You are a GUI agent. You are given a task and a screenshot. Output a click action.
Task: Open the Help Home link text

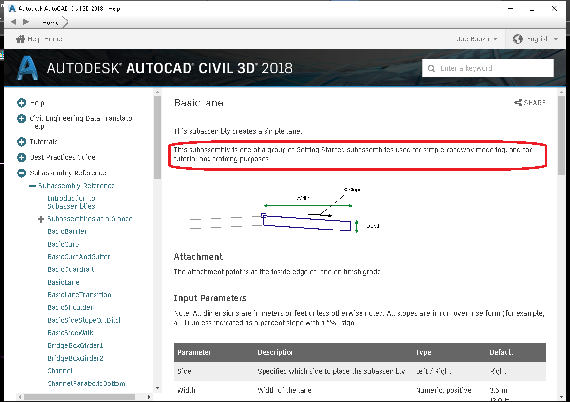click(x=45, y=39)
